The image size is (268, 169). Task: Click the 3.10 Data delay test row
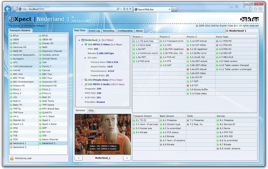[x=201, y=93]
